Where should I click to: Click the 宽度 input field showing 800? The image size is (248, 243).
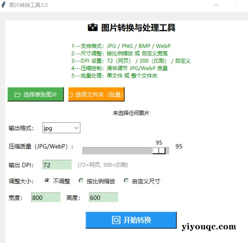click(46, 197)
